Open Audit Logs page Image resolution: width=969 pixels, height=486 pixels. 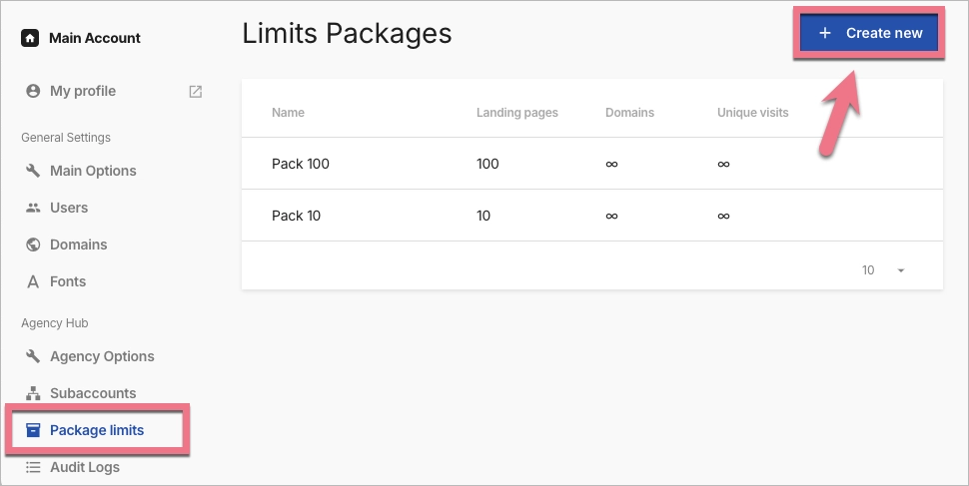pyautogui.click(x=85, y=467)
